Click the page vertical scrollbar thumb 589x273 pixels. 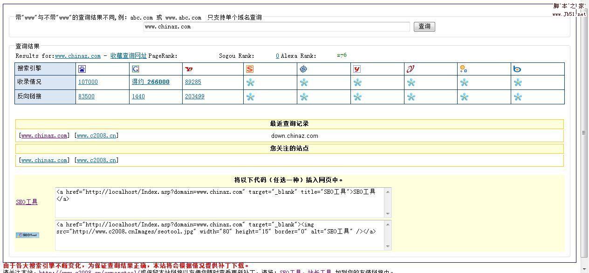[584, 133]
